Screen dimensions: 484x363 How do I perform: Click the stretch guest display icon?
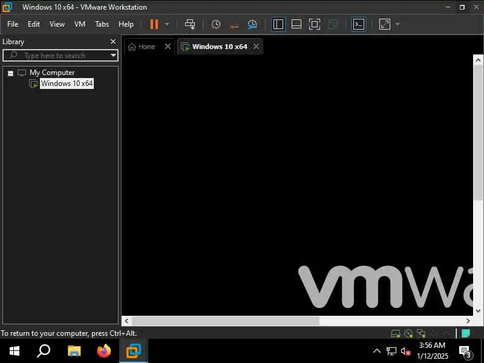click(385, 24)
